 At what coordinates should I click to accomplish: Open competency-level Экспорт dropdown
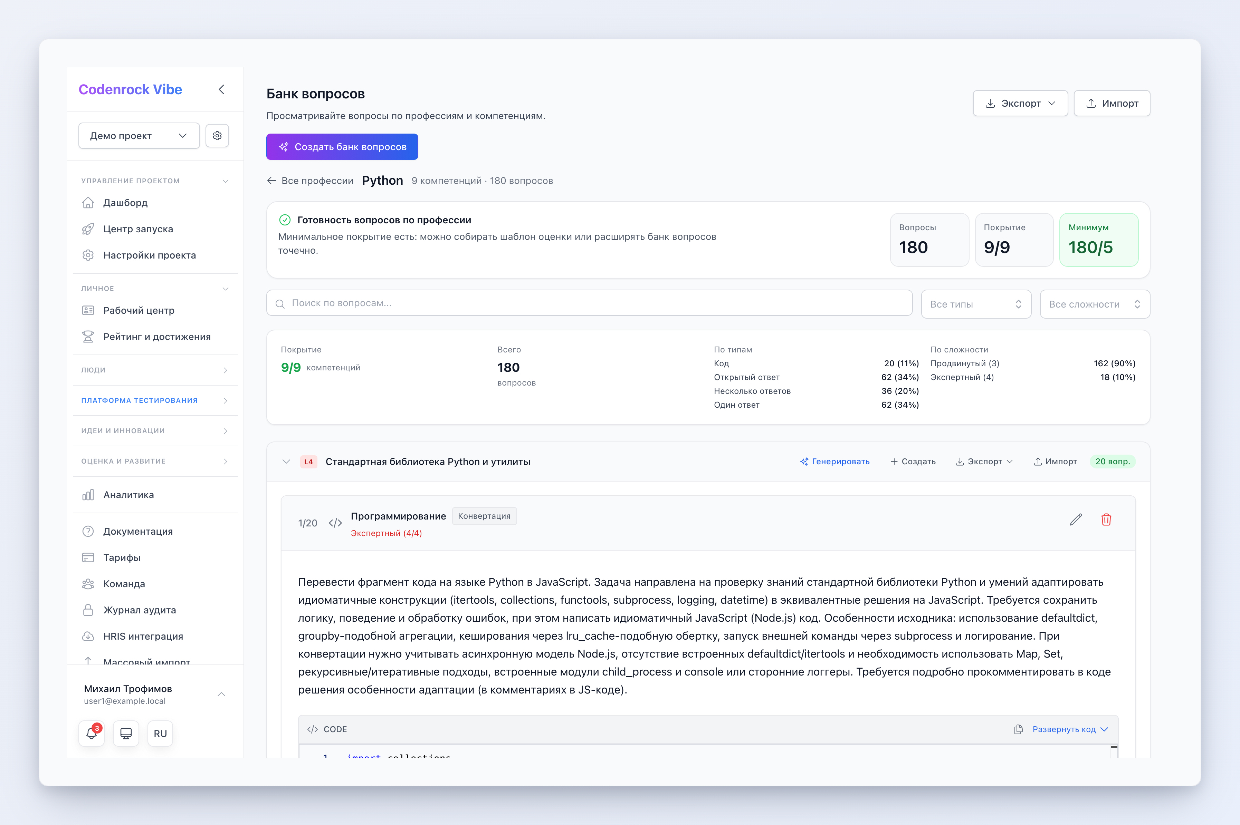coord(984,462)
